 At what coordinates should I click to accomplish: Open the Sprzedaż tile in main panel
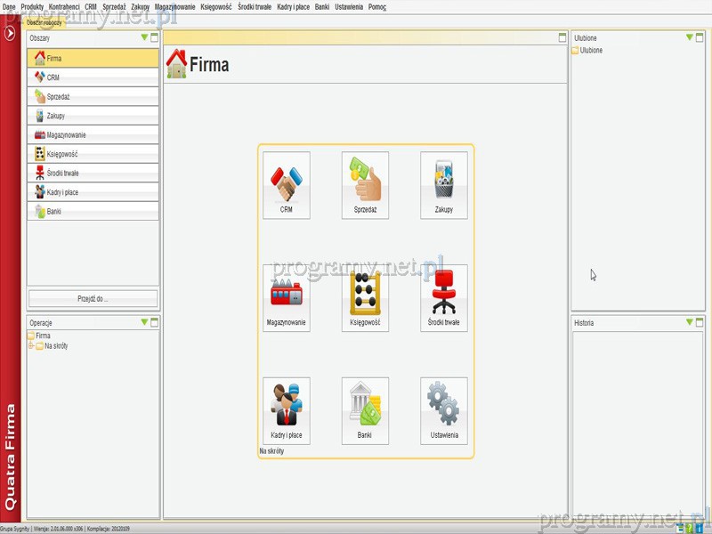point(365,184)
